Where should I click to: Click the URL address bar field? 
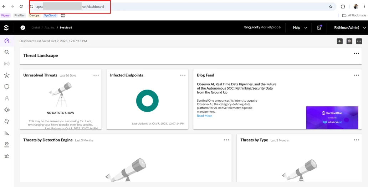(x=183, y=6)
